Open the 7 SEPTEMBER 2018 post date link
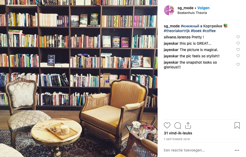The width and height of the screenshot is (246, 157). (177, 139)
